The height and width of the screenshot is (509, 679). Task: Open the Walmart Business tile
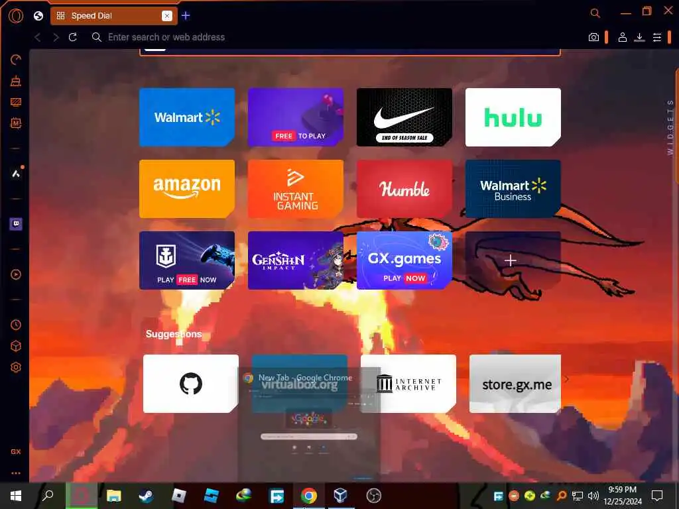coord(513,189)
